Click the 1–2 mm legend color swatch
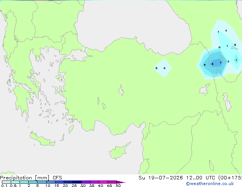The height and width of the screenshot is (187, 242). 24,182
